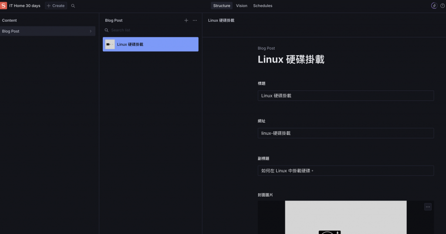The height and width of the screenshot is (234, 446).
Task: Focus the Search list field
Action: tap(151, 30)
